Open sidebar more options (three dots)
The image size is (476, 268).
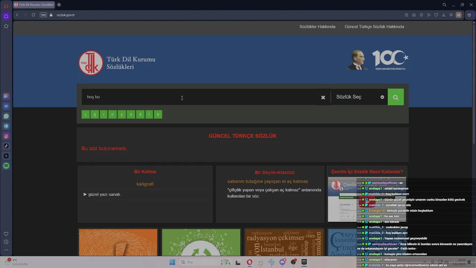[6, 250]
